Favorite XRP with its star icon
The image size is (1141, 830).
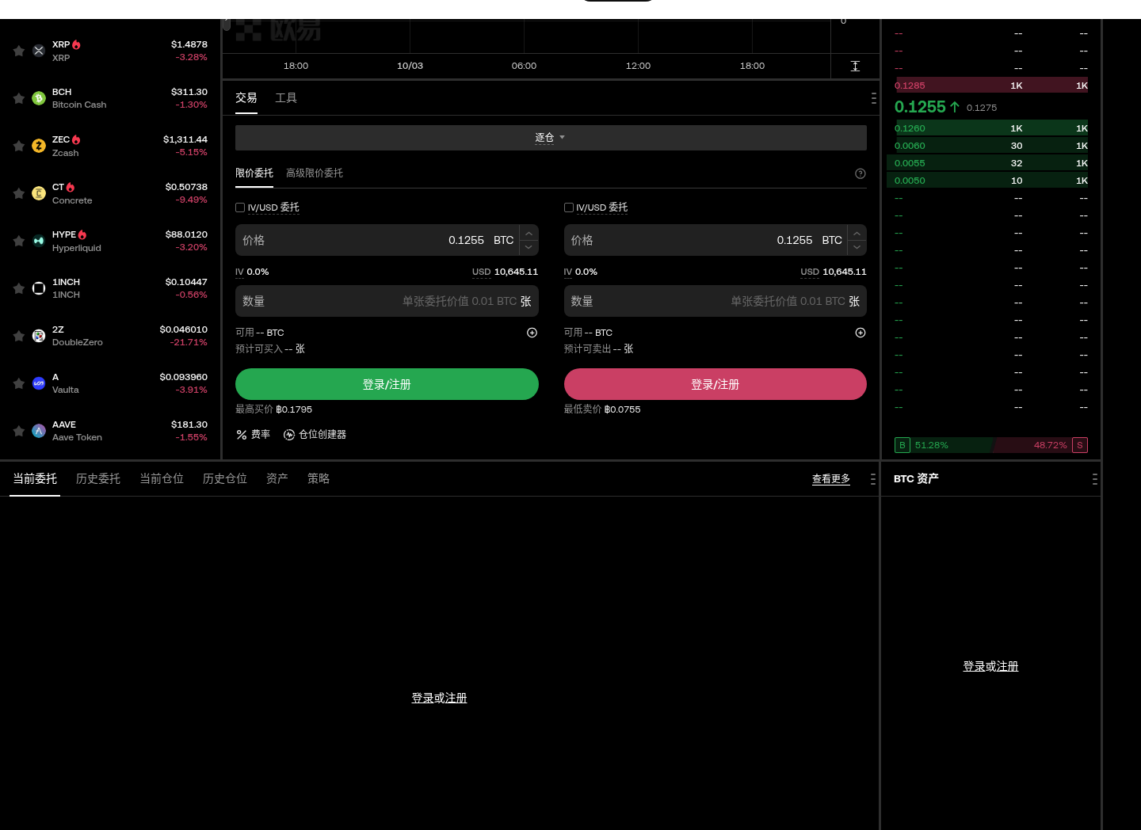coord(19,51)
